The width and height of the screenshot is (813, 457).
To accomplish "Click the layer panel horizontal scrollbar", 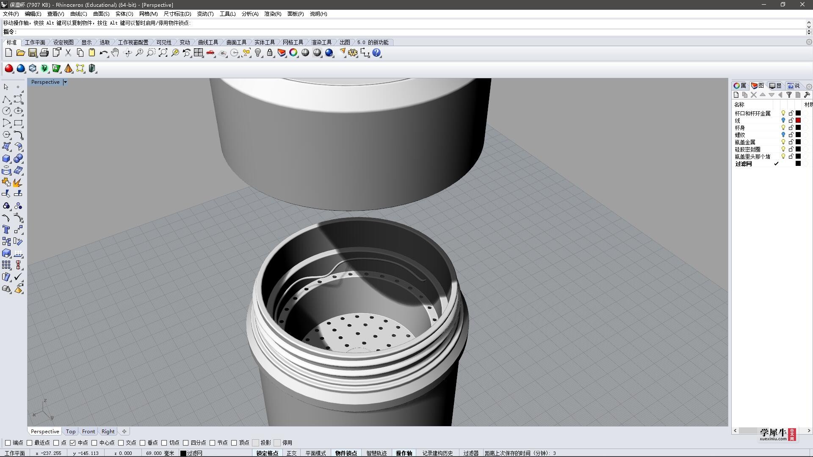I will tap(772, 431).
